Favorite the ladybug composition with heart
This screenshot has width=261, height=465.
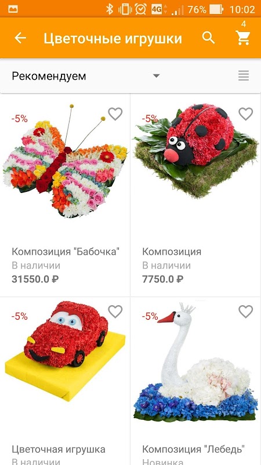click(x=245, y=114)
